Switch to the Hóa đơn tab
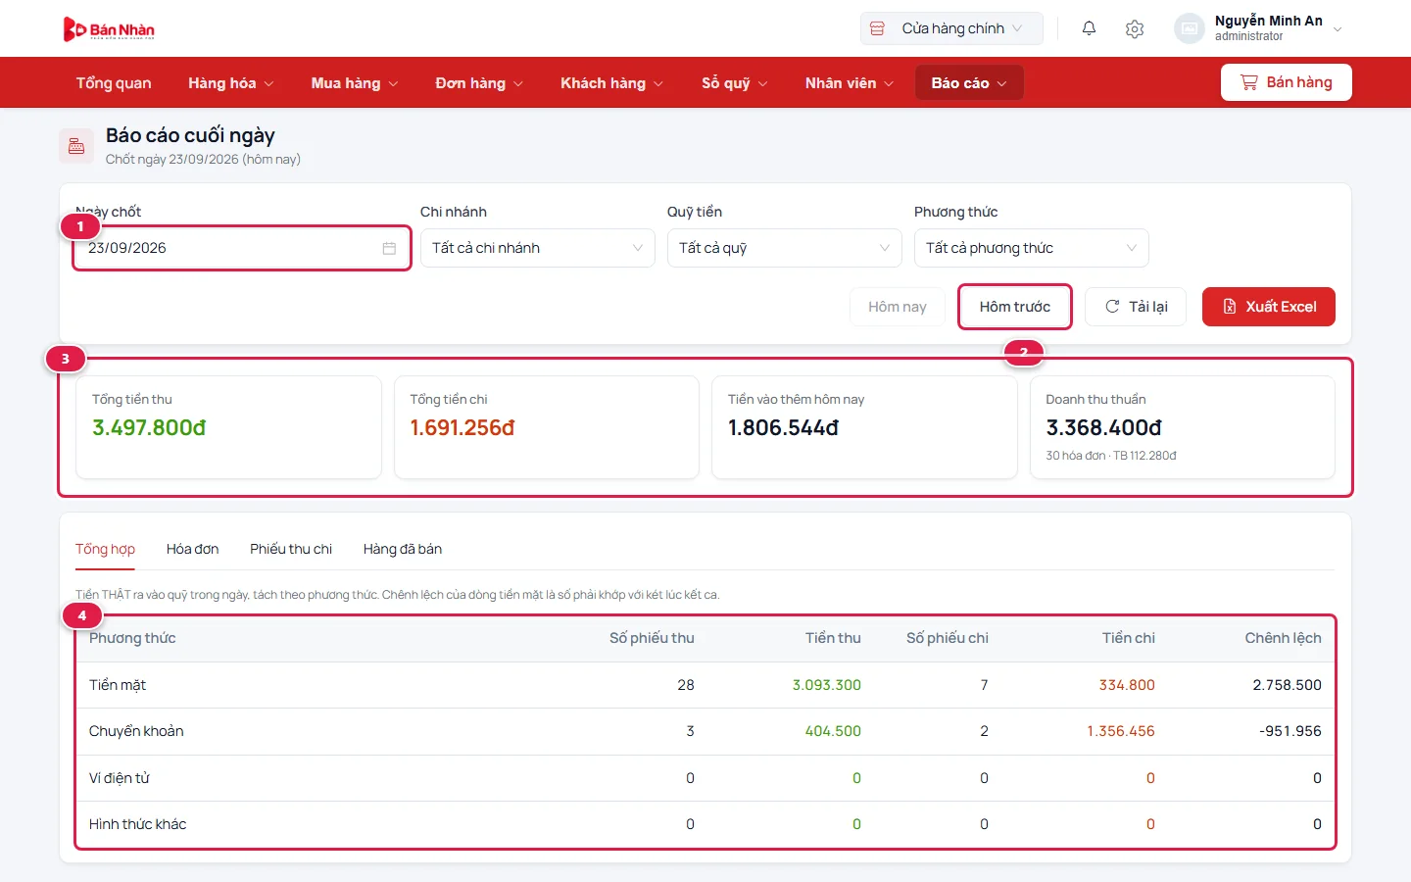 pos(192,549)
